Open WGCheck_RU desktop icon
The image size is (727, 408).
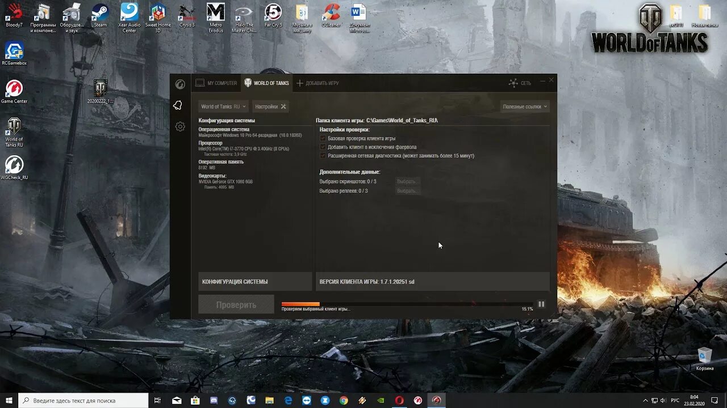coord(14,168)
